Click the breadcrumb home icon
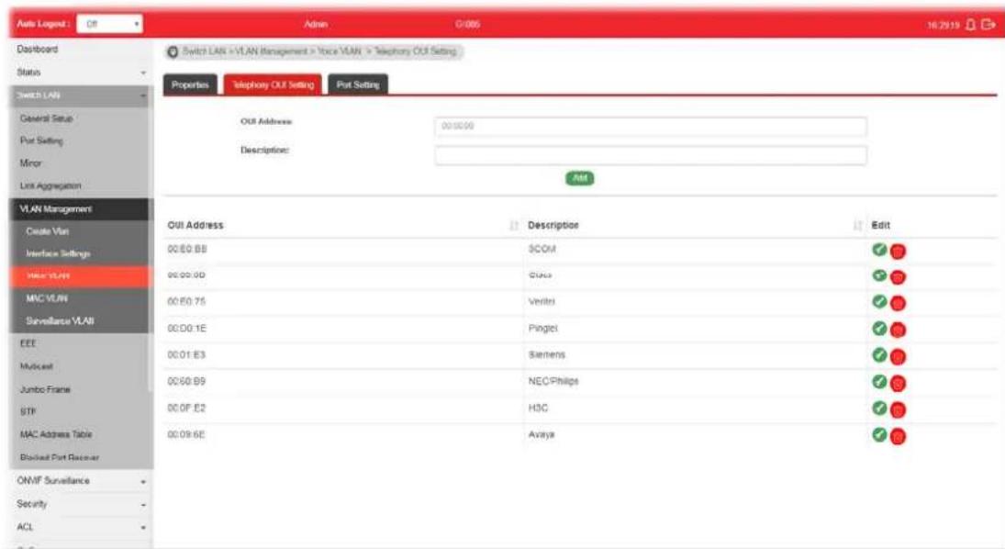1005x549 pixels. click(173, 52)
